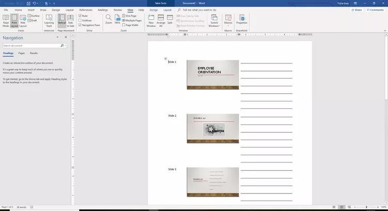Click the zoom out minus button
This screenshot has height=211, width=388.
355,207
